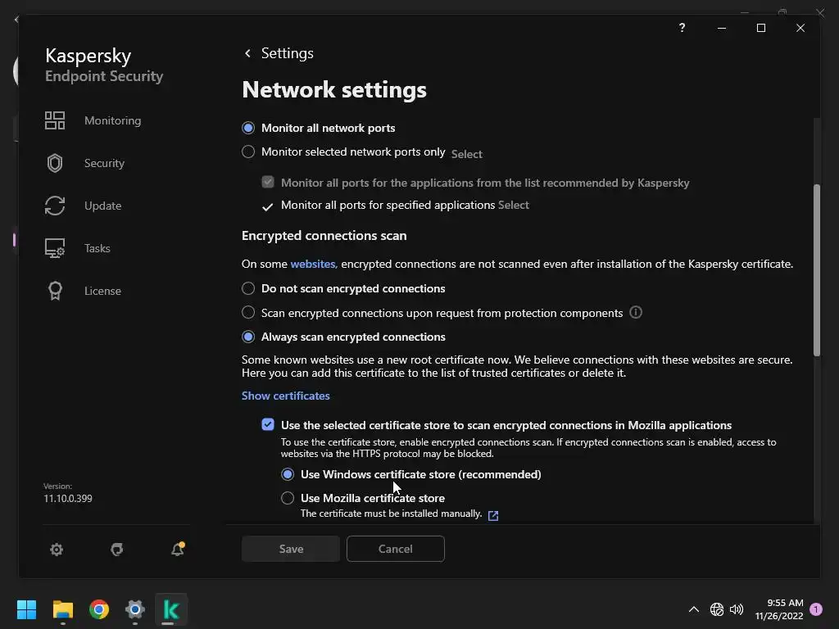Click Show certificates link
The image size is (839, 629).
tap(286, 396)
